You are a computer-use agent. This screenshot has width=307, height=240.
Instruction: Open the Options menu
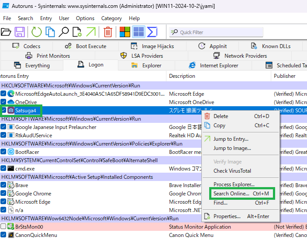click(85, 18)
